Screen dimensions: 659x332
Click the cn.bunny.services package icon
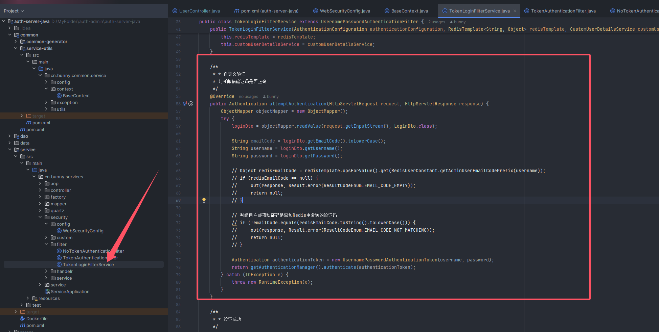coord(41,177)
